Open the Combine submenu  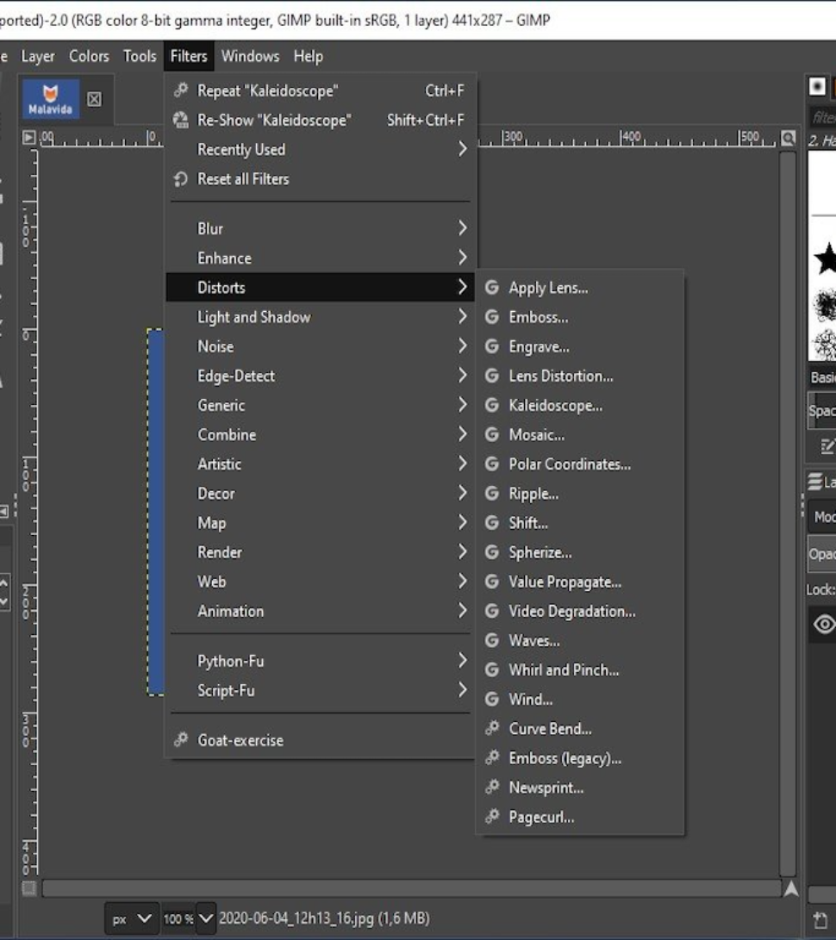321,434
